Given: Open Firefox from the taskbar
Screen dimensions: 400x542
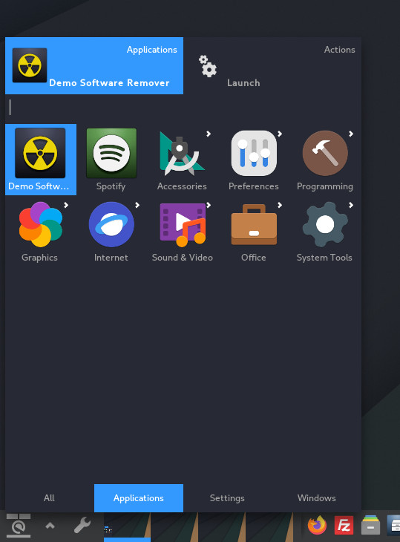Looking at the screenshot, I should click(317, 526).
